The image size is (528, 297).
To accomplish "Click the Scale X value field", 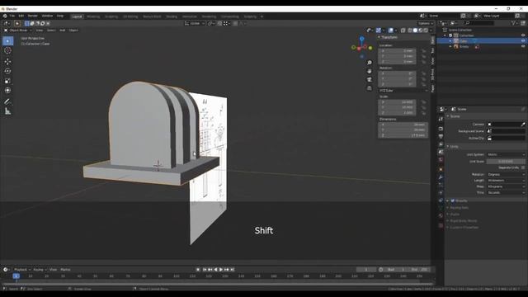I will [397, 101].
